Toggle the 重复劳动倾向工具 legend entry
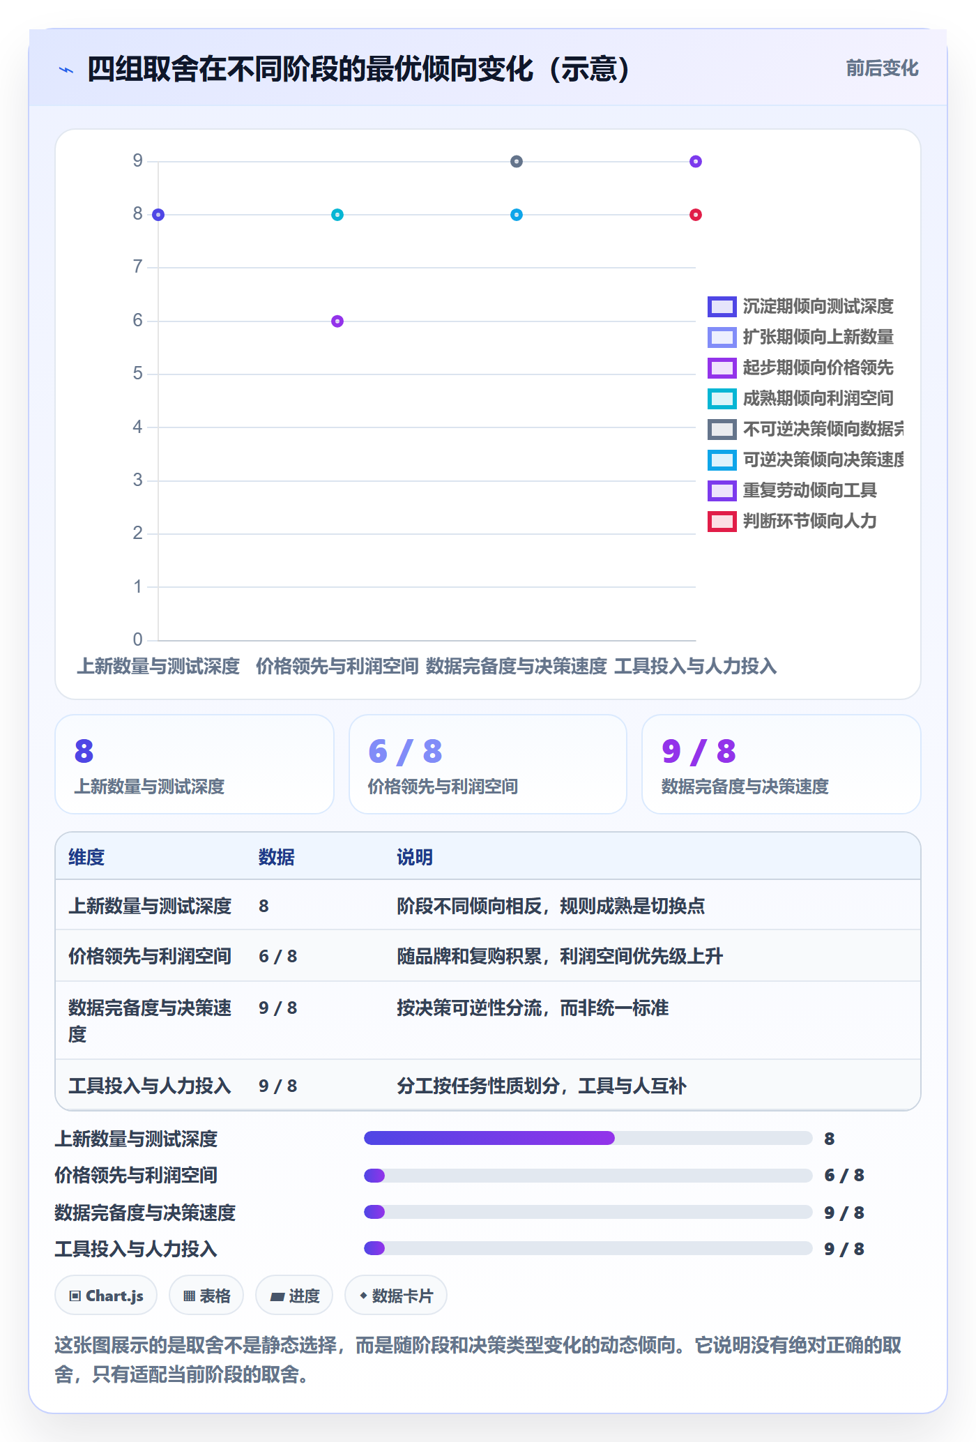The height and width of the screenshot is (1442, 976). [x=792, y=490]
